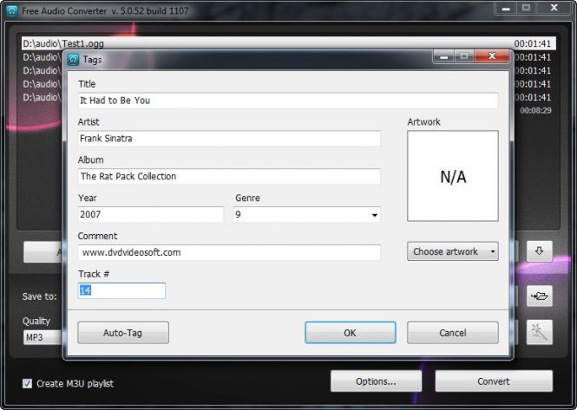The height and width of the screenshot is (410, 577).
Task: Confirm tags with the OK button
Action: tap(351, 333)
